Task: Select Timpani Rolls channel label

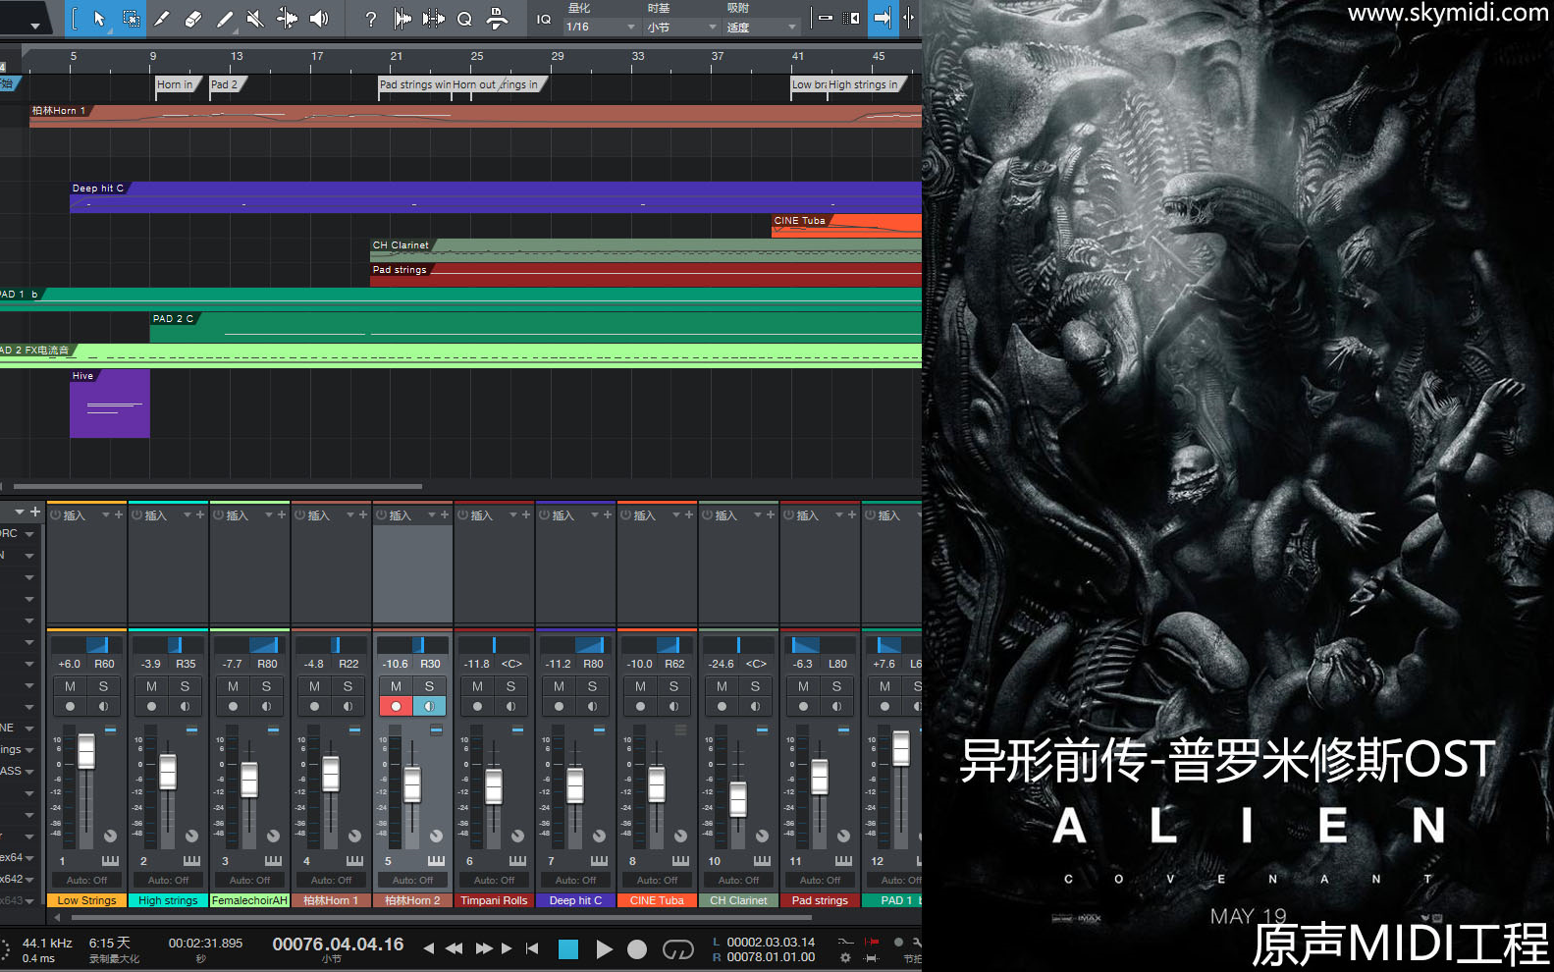Action: pyautogui.click(x=494, y=900)
